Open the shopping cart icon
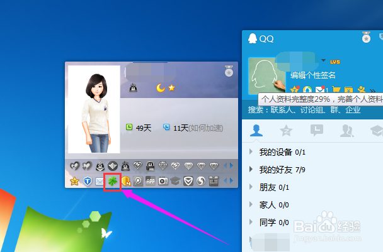Image resolution: width=383 pixels, height=252 pixels. [x=336, y=89]
